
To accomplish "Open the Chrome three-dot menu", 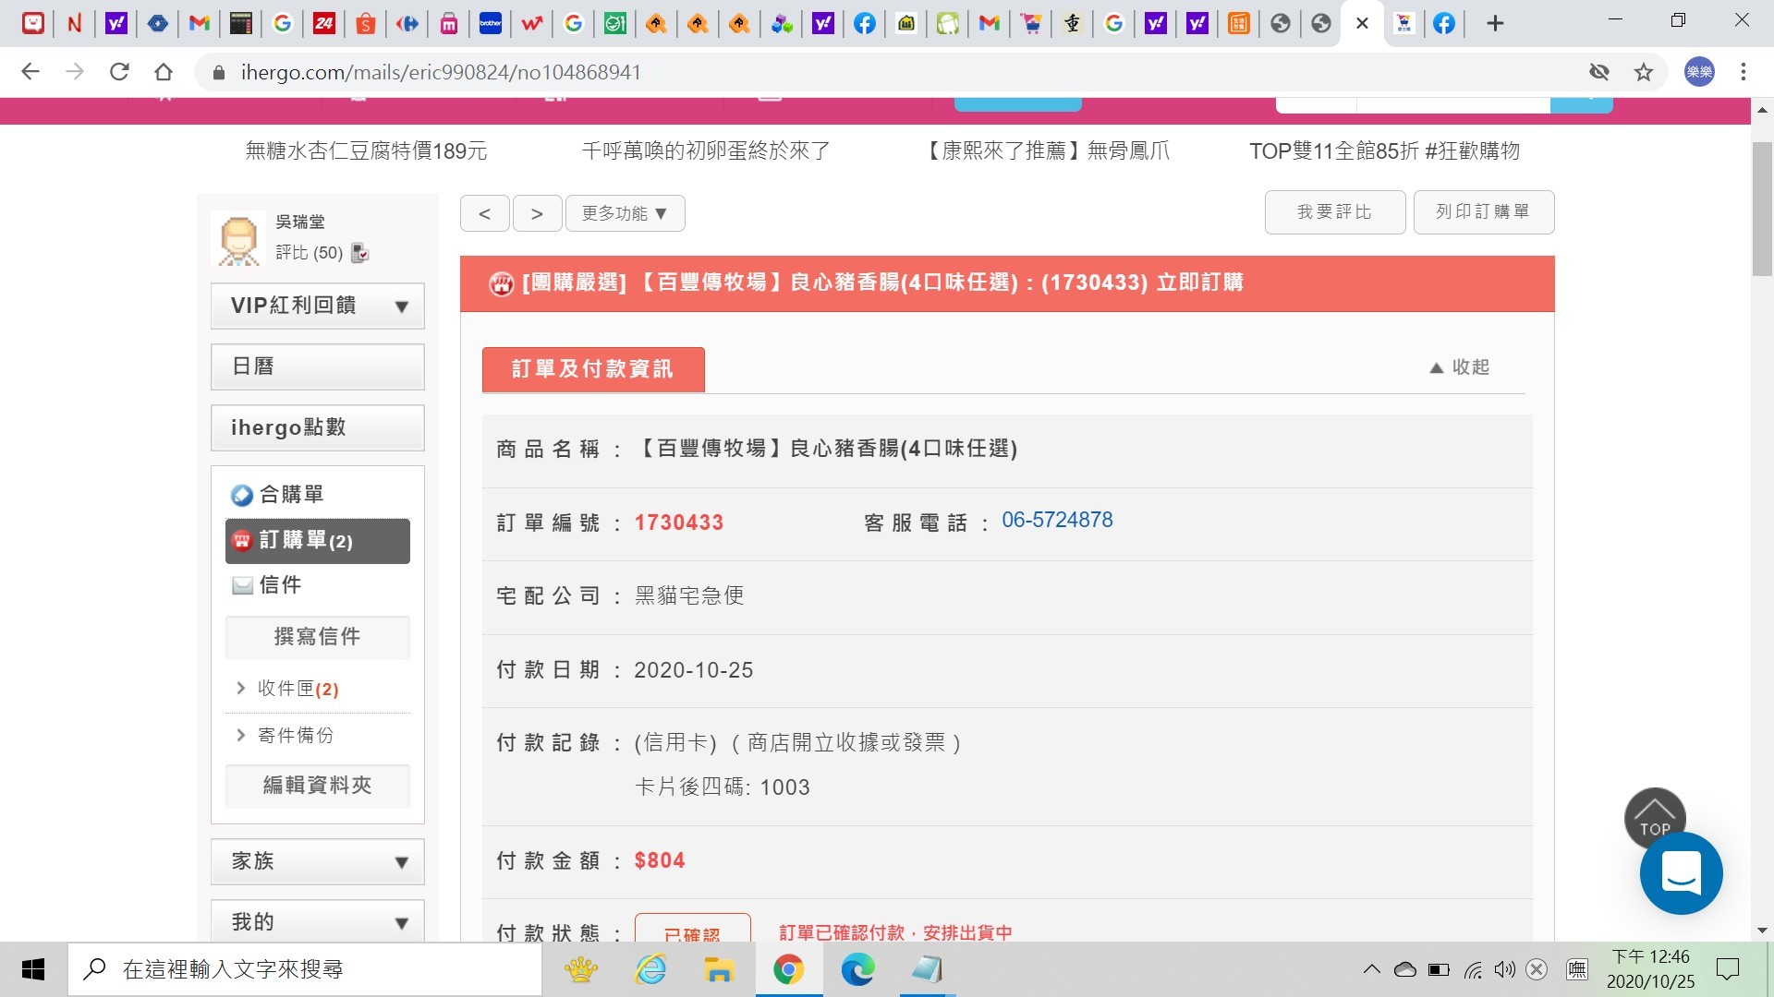I will tap(1744, 72).
